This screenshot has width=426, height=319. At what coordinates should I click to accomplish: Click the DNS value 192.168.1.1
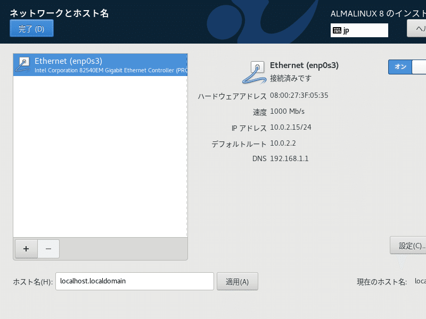pyautogui.click(x=289, y=158)
